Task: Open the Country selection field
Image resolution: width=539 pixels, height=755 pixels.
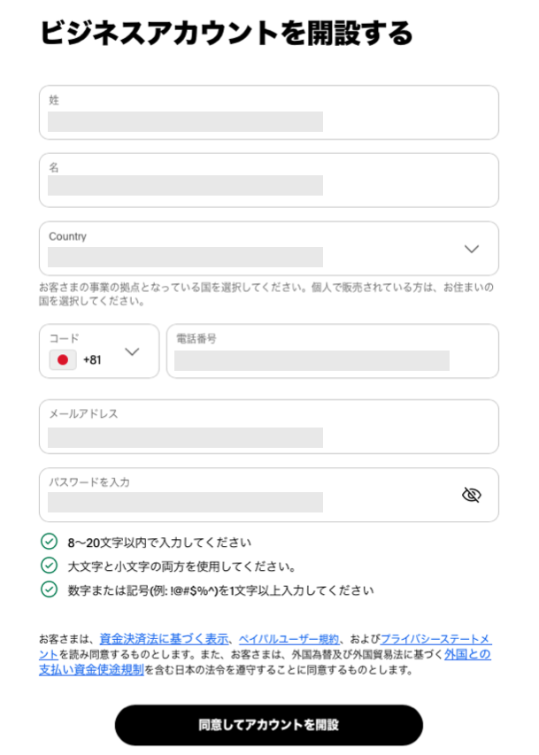Action: [x=269, y=249]
